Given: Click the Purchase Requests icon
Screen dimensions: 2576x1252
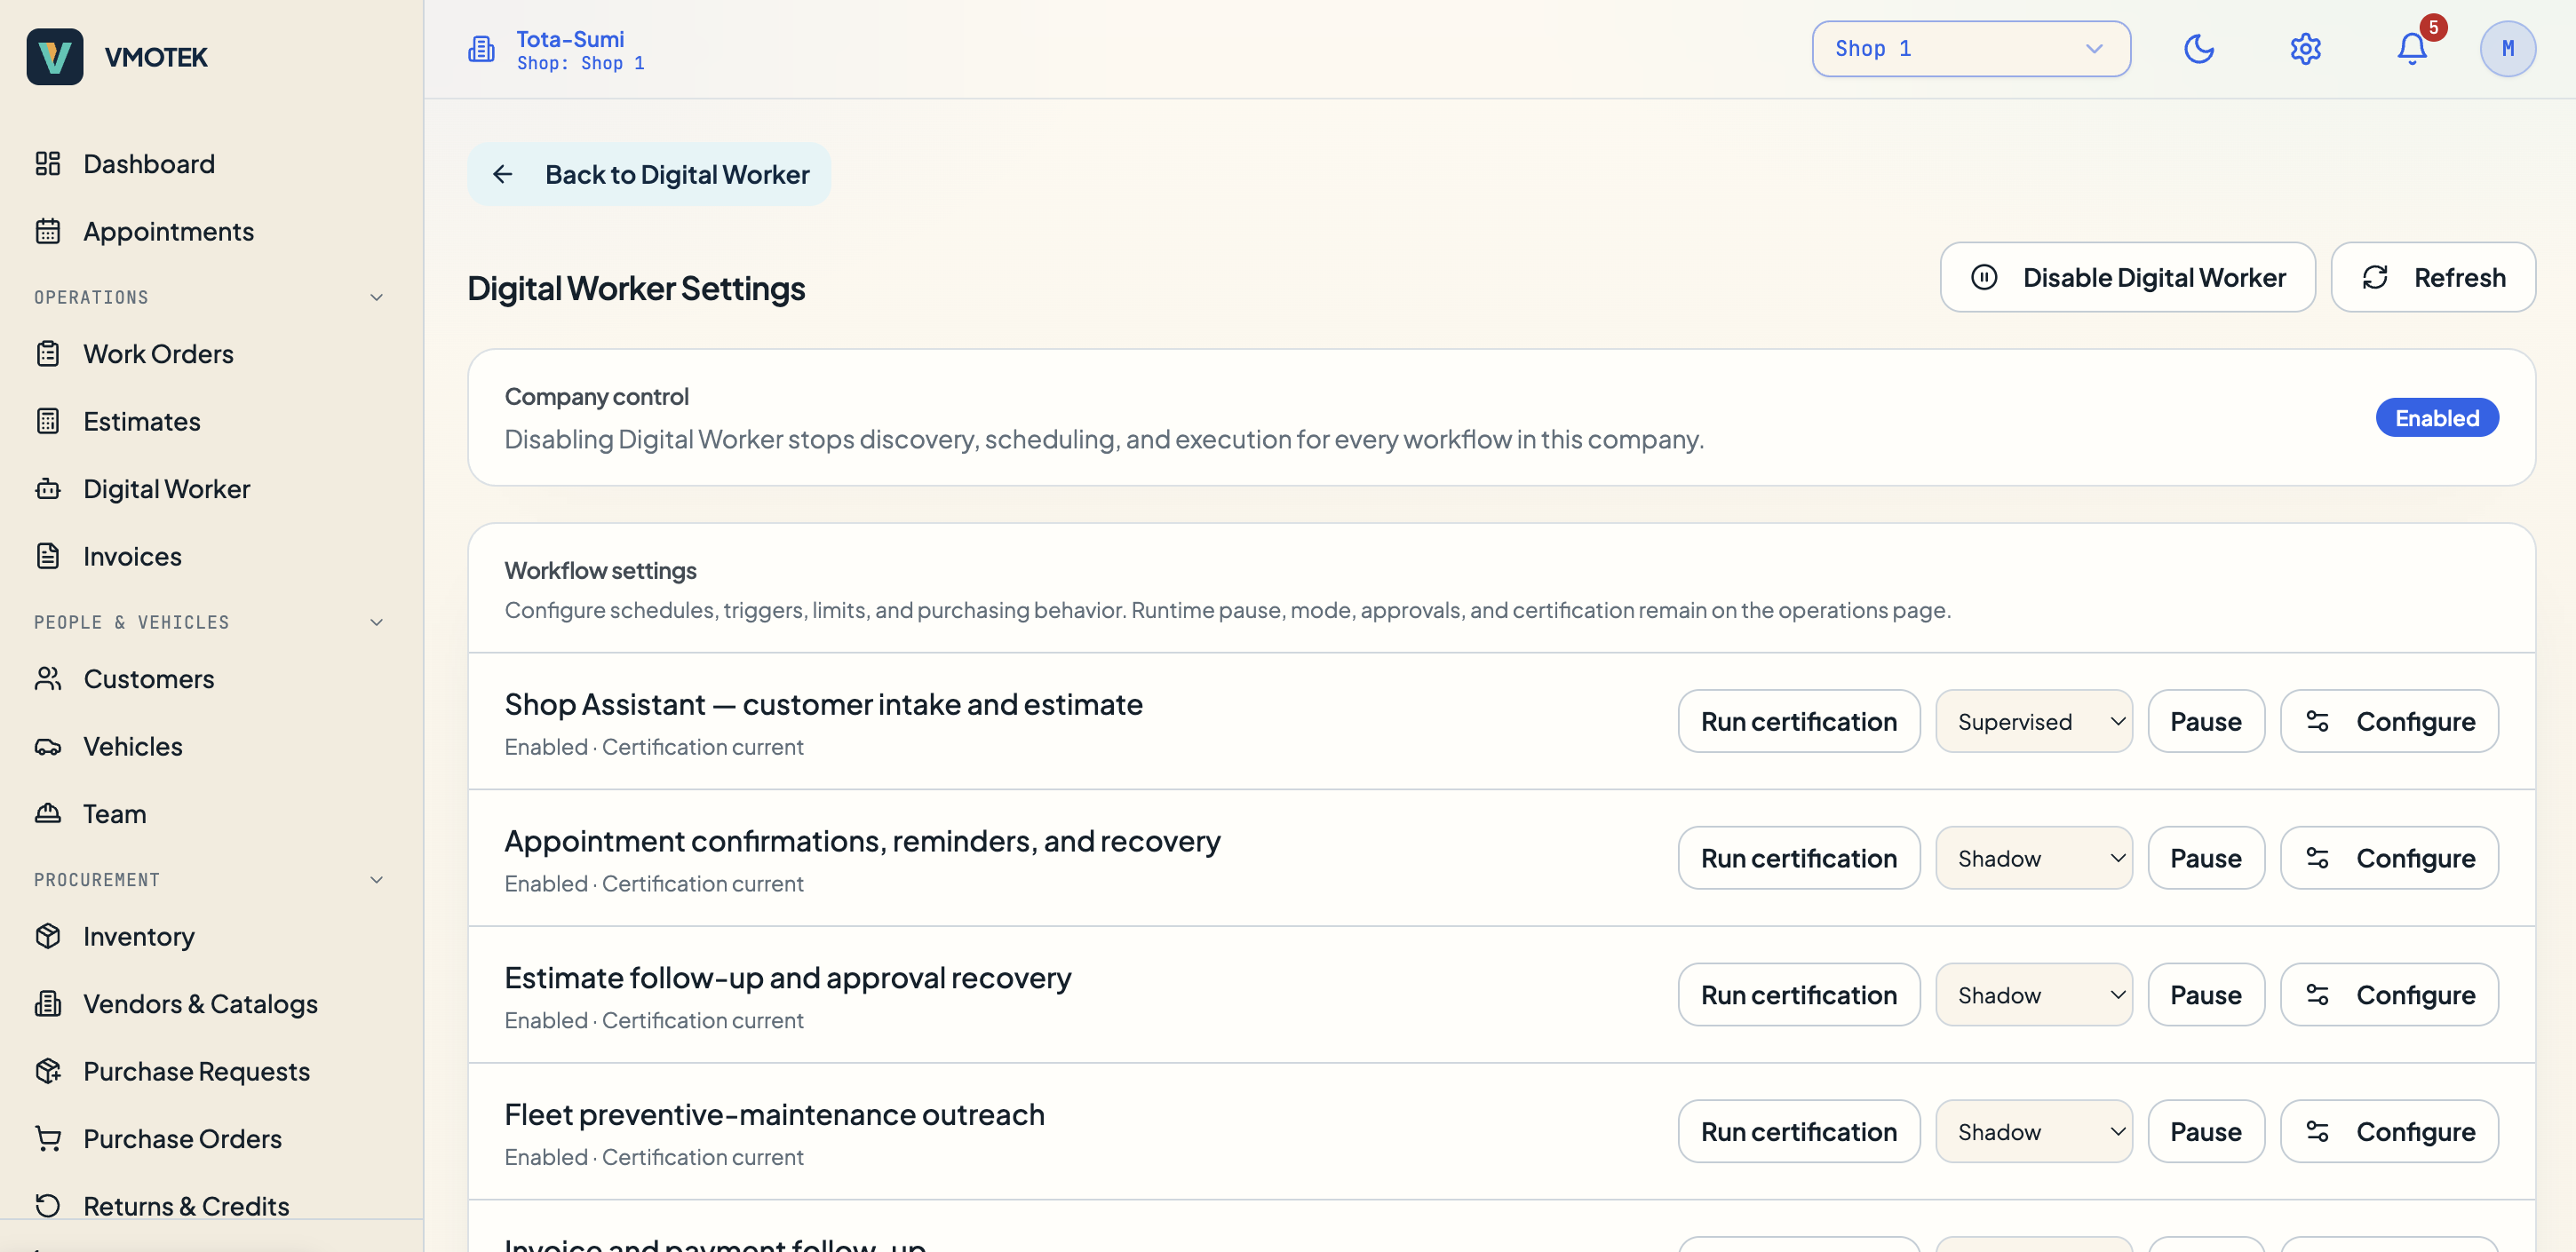Looking at the screenshot, I should (48, 1071).
